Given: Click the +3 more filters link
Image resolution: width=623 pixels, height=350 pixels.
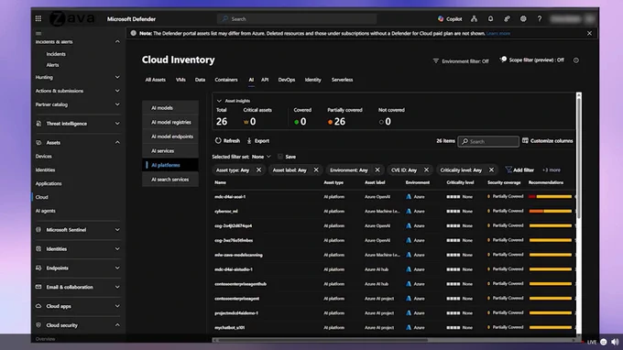Looking at the screenshot, I should (x=552, y=170).
